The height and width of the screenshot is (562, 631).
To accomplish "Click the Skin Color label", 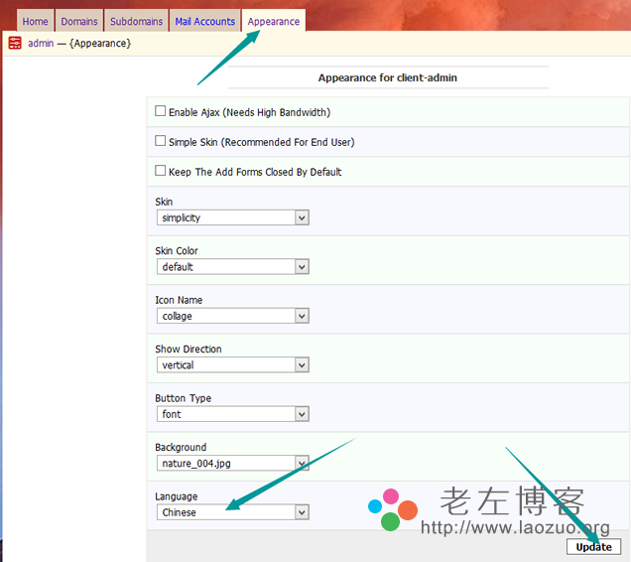I will 177,250.
